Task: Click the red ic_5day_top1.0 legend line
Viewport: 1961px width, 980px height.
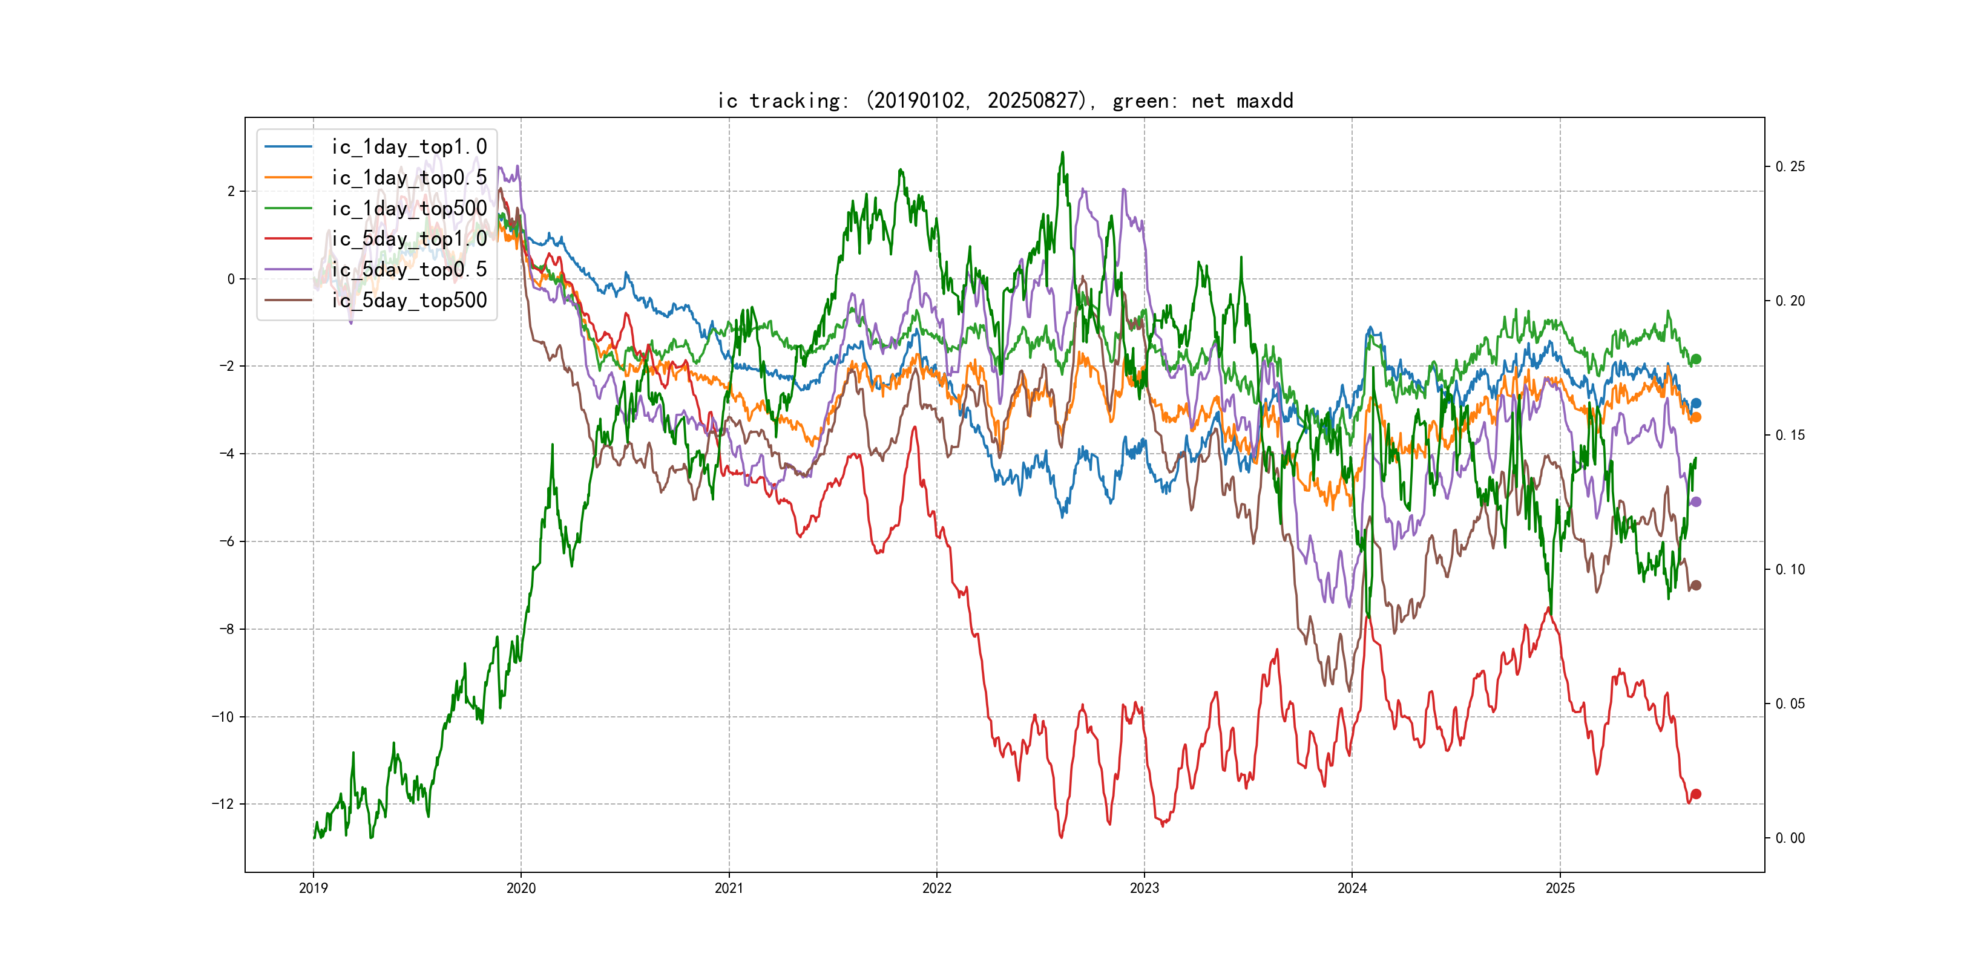Action: (x=287, y=239)
